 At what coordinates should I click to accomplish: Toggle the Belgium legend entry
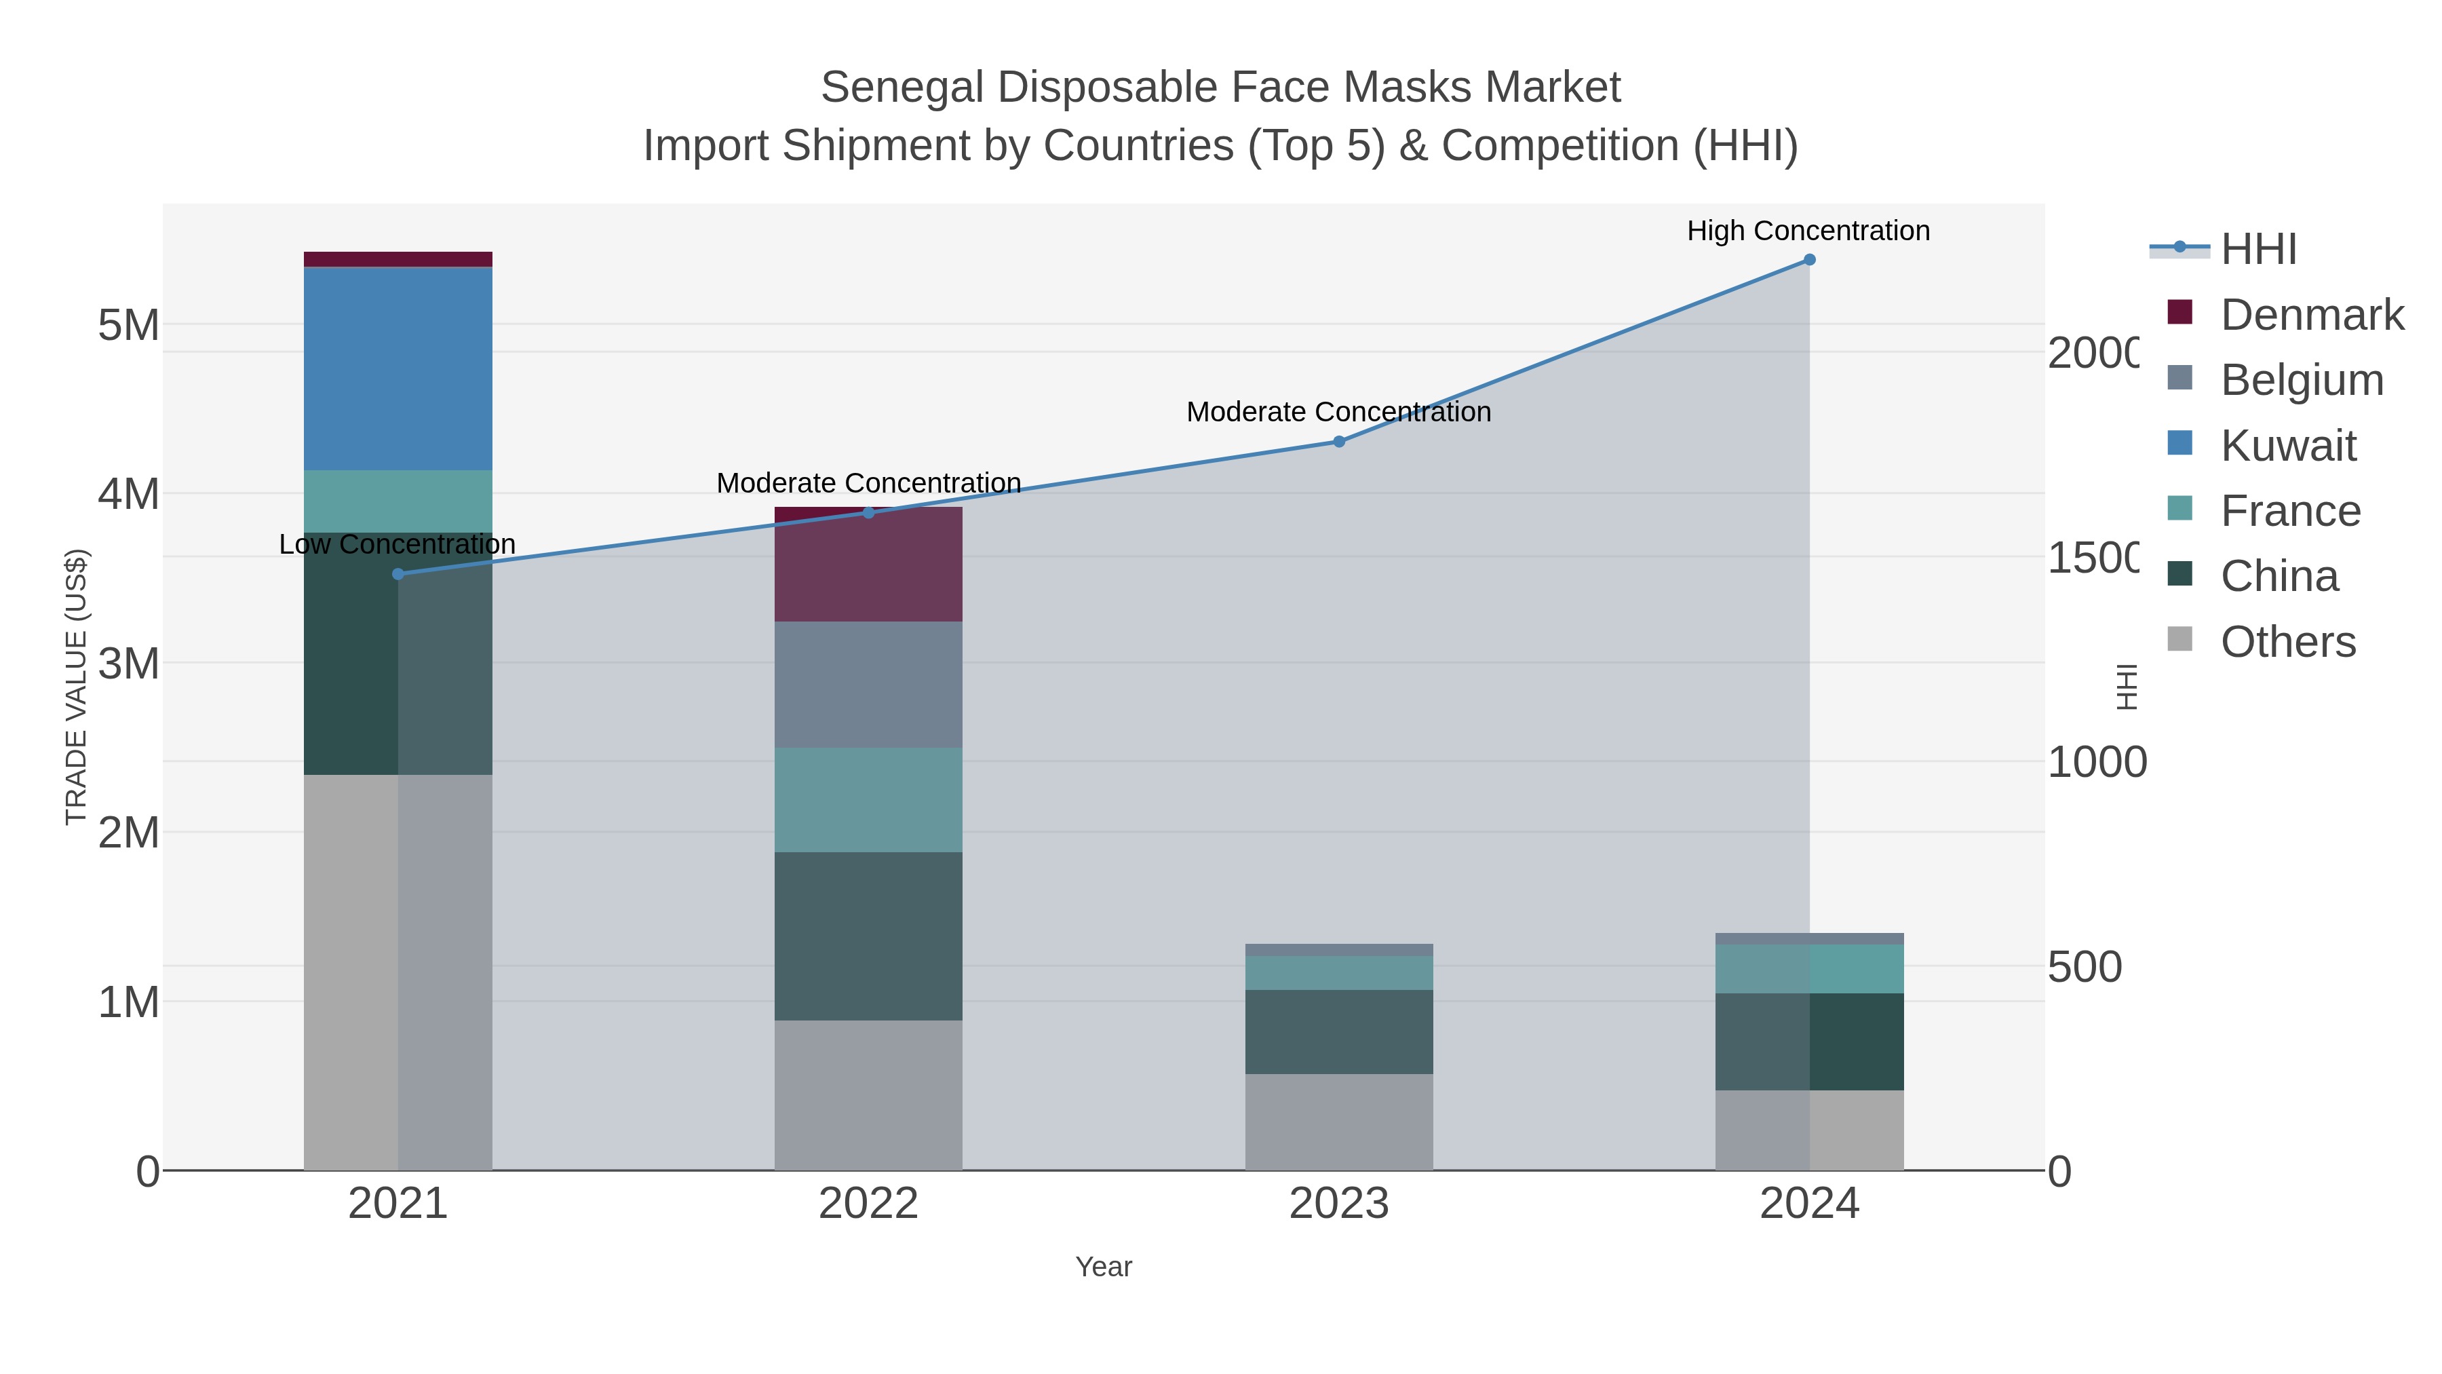point(2275,379)
